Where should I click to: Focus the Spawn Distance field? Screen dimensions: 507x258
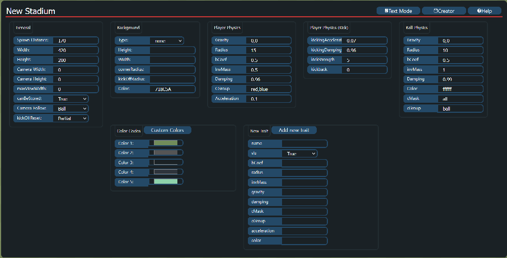(x=76, y=41)
